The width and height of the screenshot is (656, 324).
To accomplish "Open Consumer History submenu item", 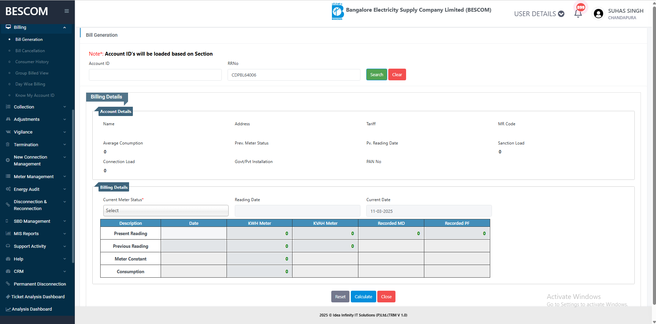I will tap(32, 62).
